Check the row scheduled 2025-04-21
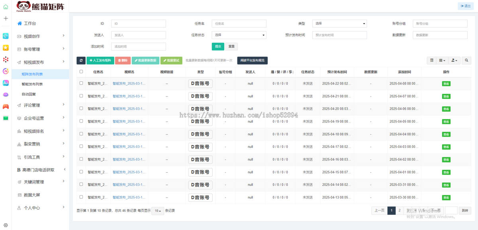This screenshot has width=478, height=230. tap(81, 96)
